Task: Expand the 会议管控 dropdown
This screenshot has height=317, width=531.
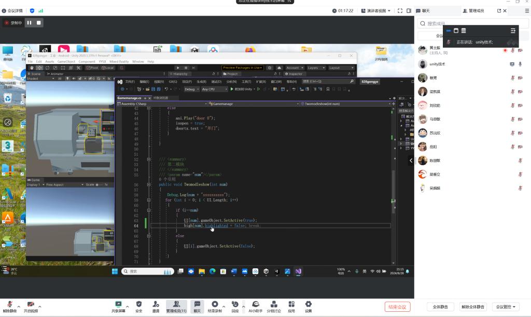Action: (x=506, y=307)
